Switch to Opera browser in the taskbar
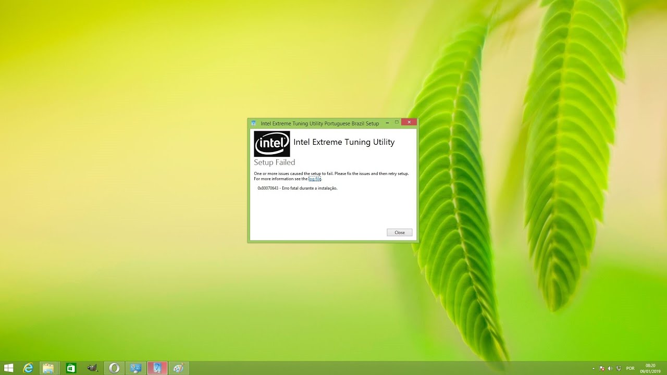Image resolution: width=667 pixels, height=375 pixels. (x=114, y=368)
